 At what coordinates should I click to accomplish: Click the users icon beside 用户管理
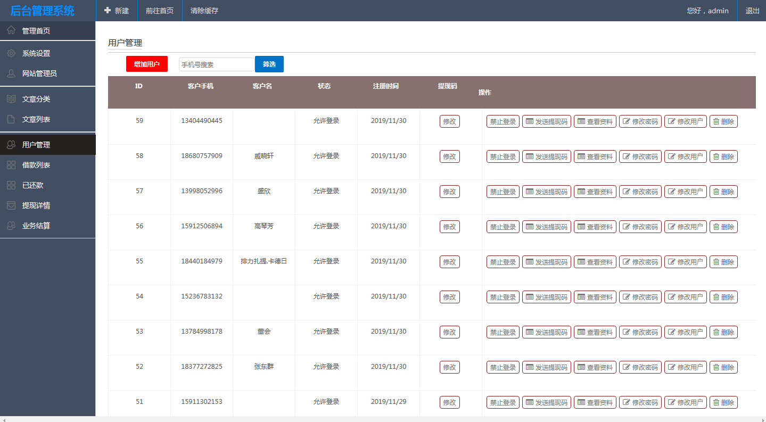tap(11, 145)
